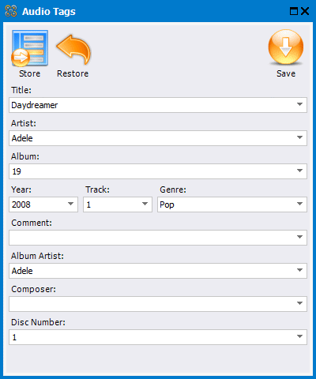Open the Album Artist dropdown arrow
The image size is (316, 379).
pyautogui.click(x=299, y=270)
